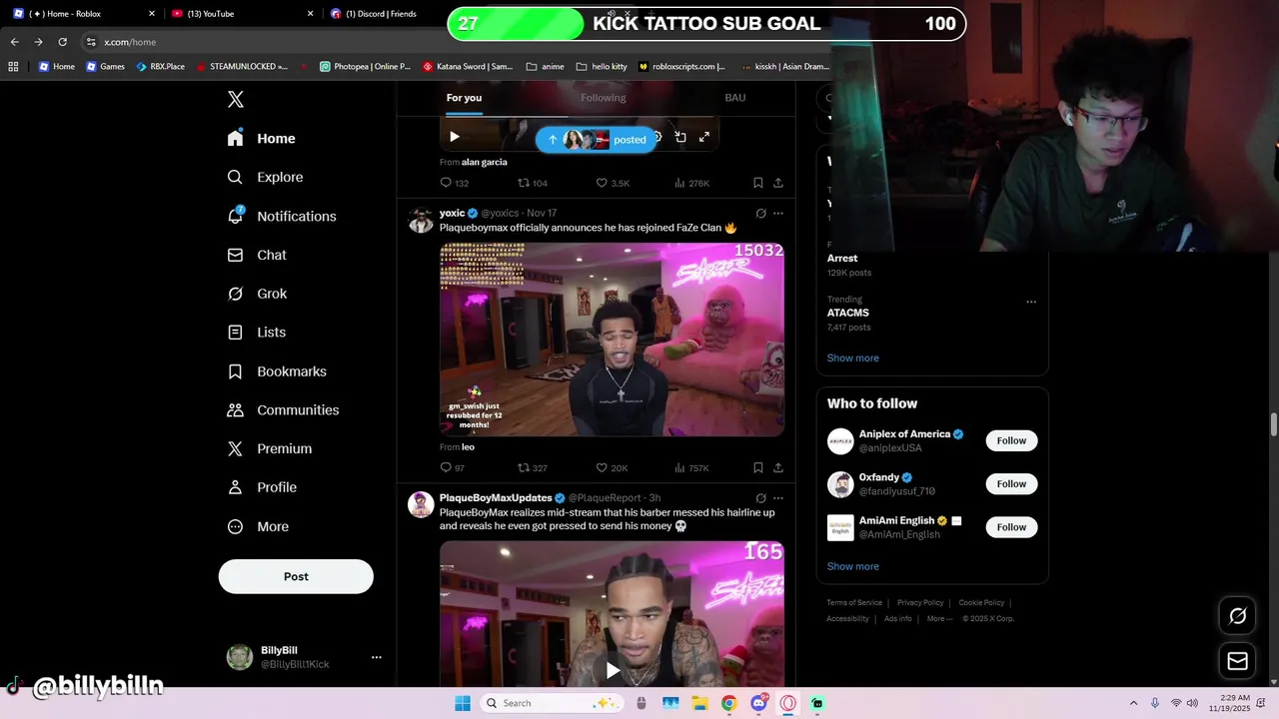Switch to the Following tab

[x=604, y=98]
